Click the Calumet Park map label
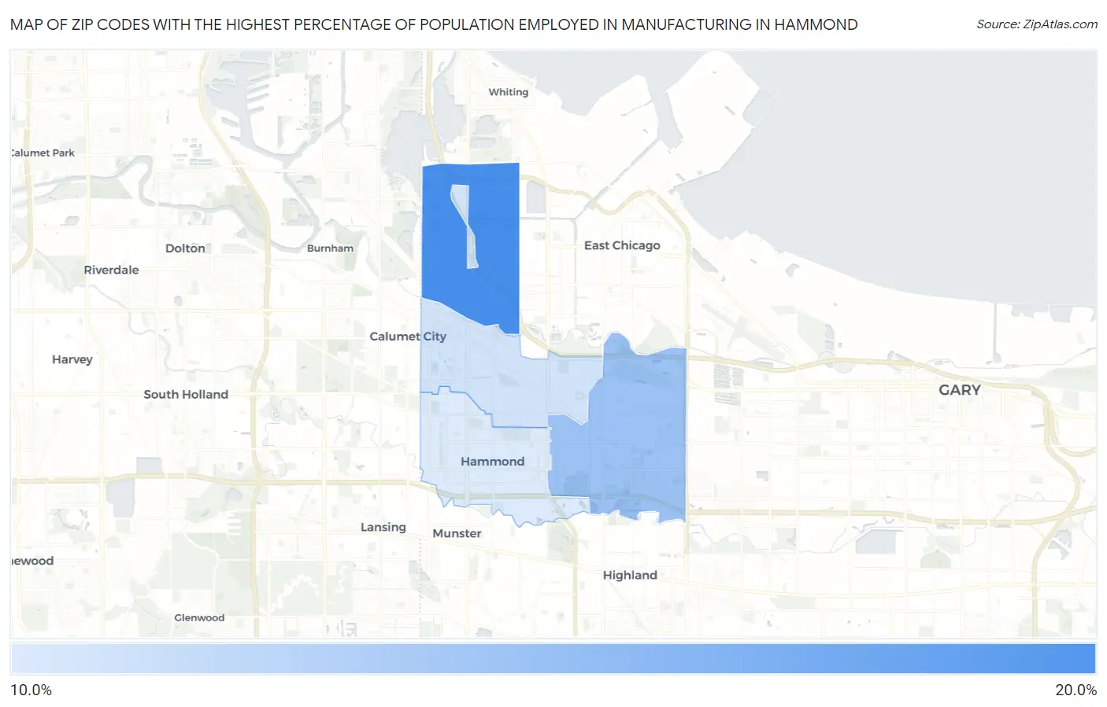Viewport: 1107px width, 707px height. pyautogui.click(x=43, y=153)
